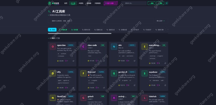Click the ai-crawler tag on firecrawl card

coord(91,83)
